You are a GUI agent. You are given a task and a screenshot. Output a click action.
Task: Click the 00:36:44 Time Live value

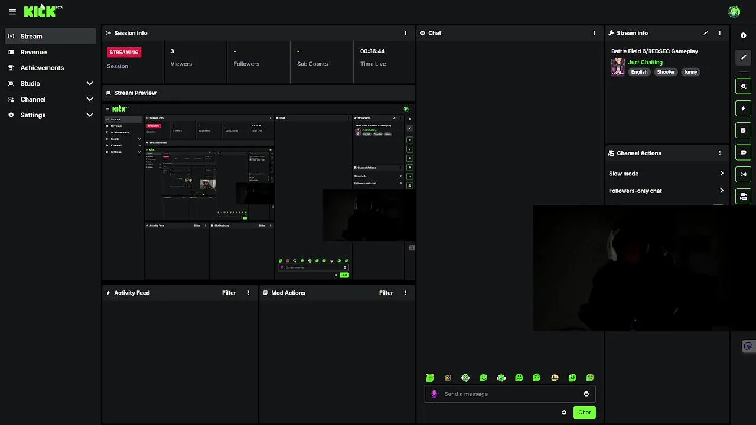click(x=372, y=51)
